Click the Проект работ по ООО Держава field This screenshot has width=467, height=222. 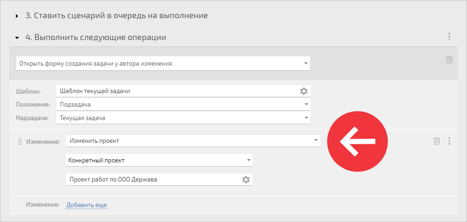click(x=159, y=180)
